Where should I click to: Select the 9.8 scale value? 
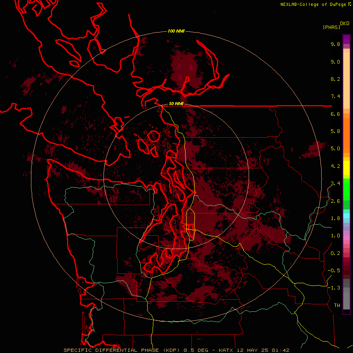coord(335,44)
